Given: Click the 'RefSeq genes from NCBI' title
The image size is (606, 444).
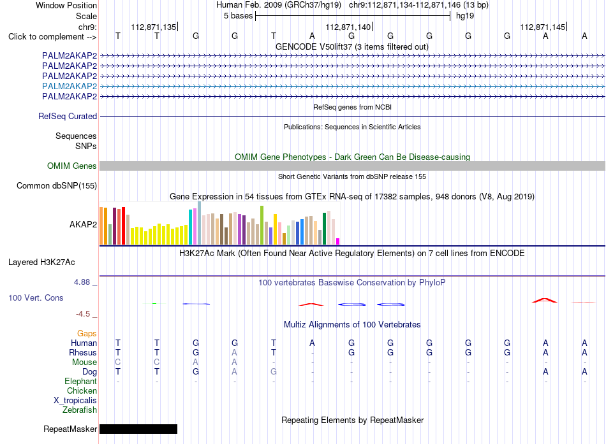Looking at the screenshot, I should point(352,107).
